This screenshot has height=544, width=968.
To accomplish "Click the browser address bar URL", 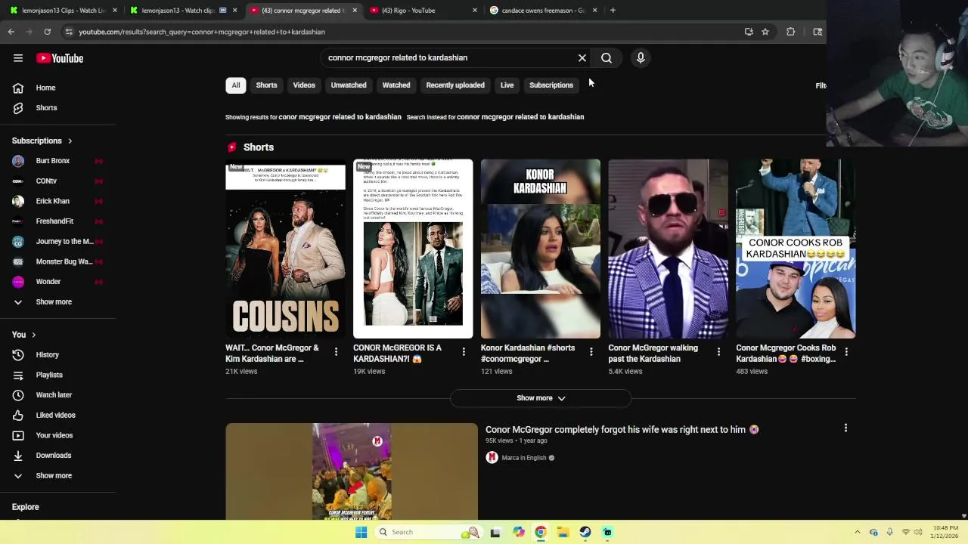I will (x=202, y=32).
